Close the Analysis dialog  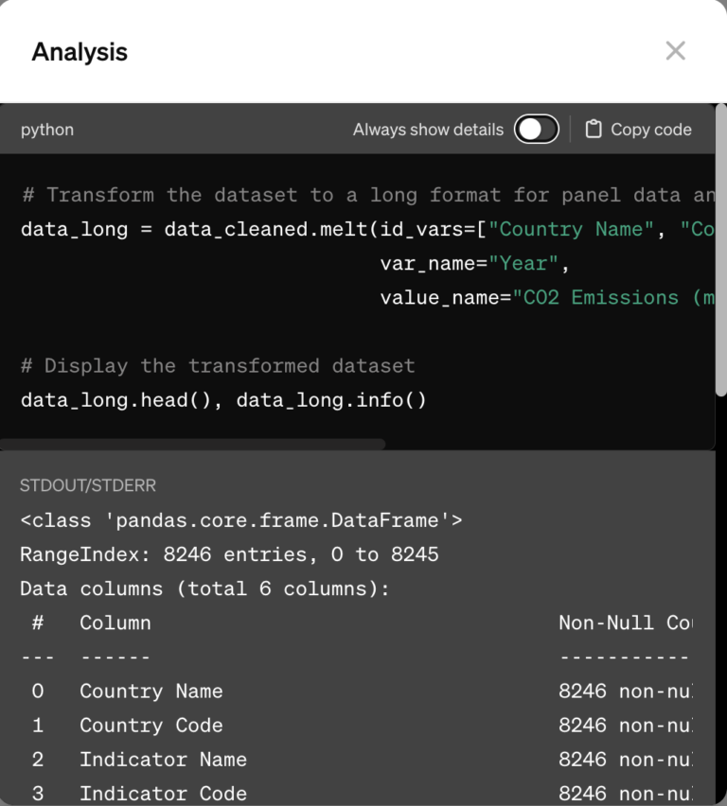click(x=675, y=51)
